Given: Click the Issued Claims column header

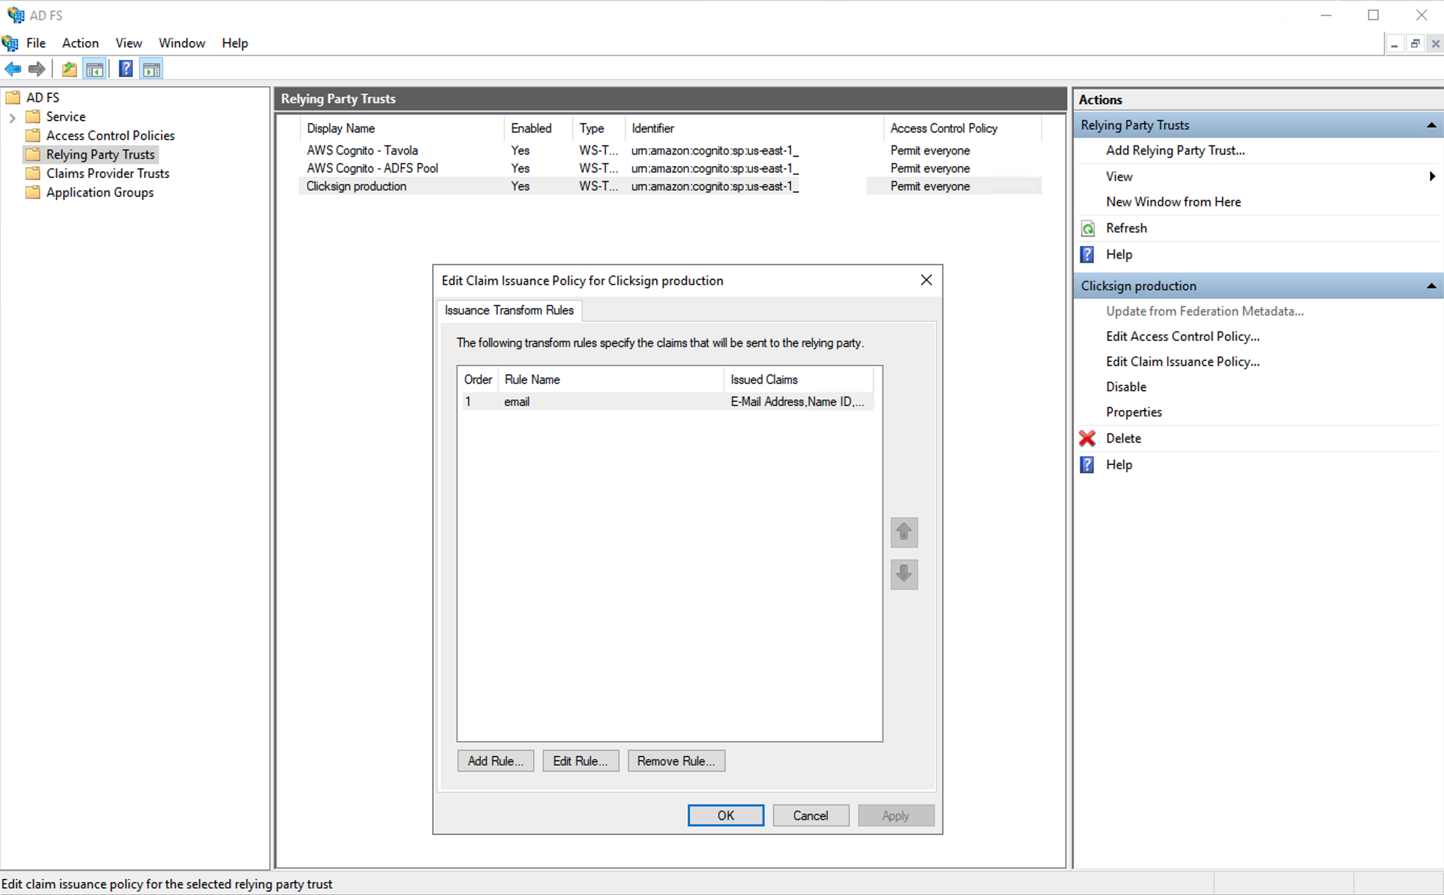Looking at the screenshot, I should point(798,380).
